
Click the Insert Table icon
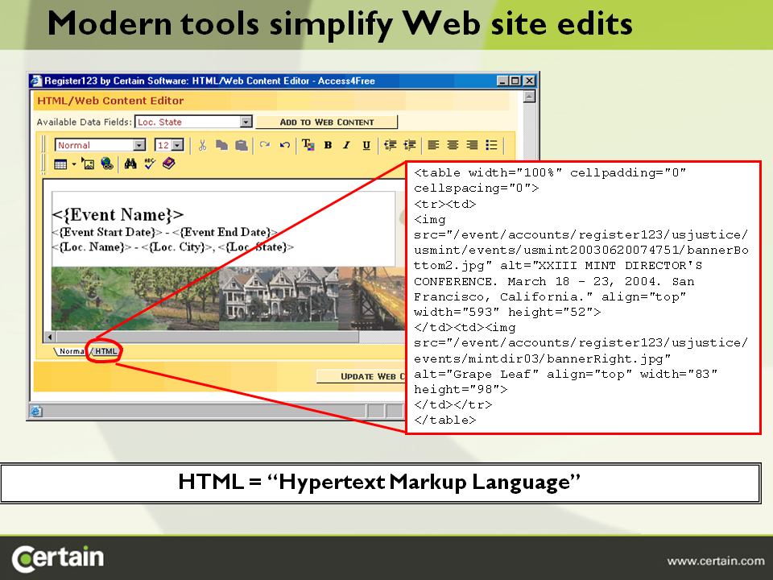(x=60, y=164)
